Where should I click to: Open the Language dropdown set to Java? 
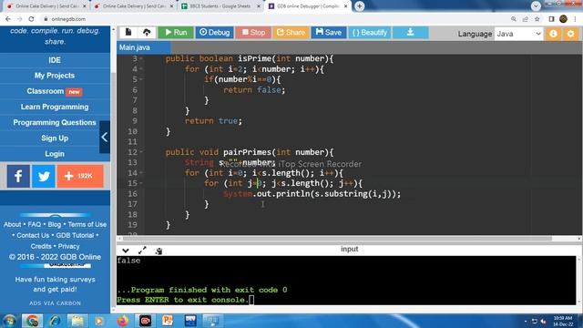click(518, 34)
